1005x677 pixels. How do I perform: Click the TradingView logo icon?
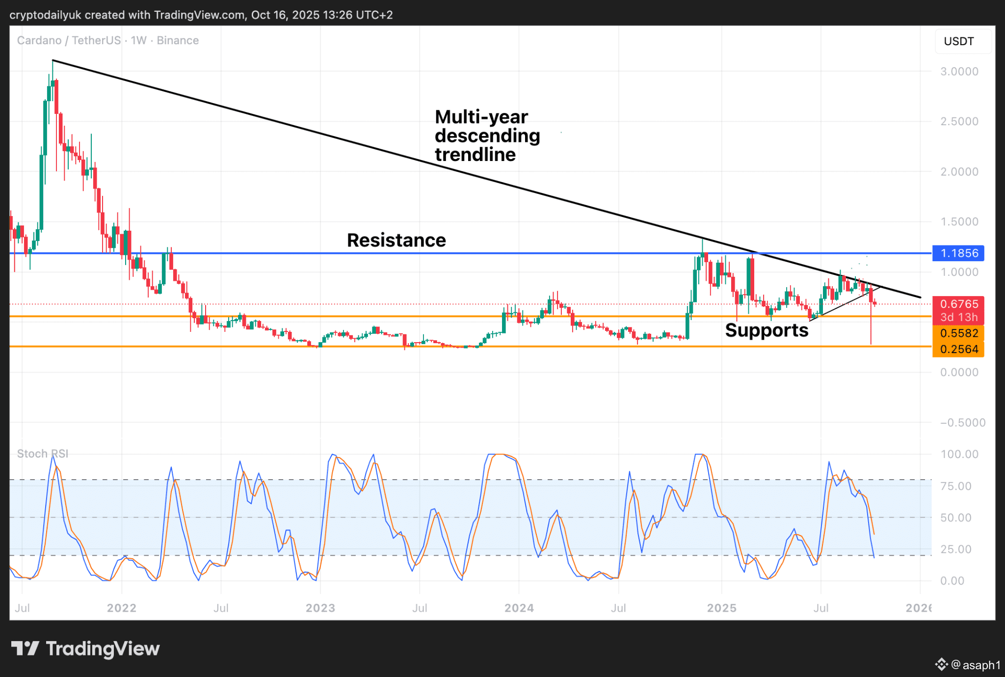(25, 649)
